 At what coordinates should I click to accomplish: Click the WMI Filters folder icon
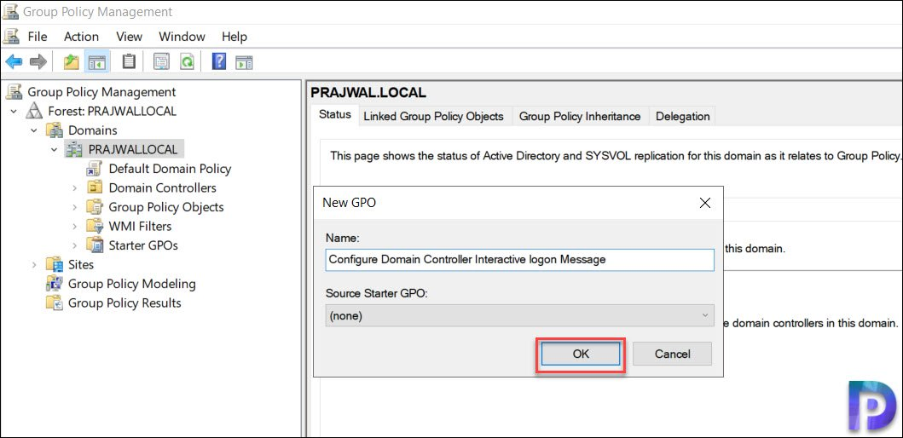click(x=95, y=226)
